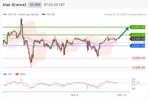Click the Feb 4 date axis label

tap(75, 95)
